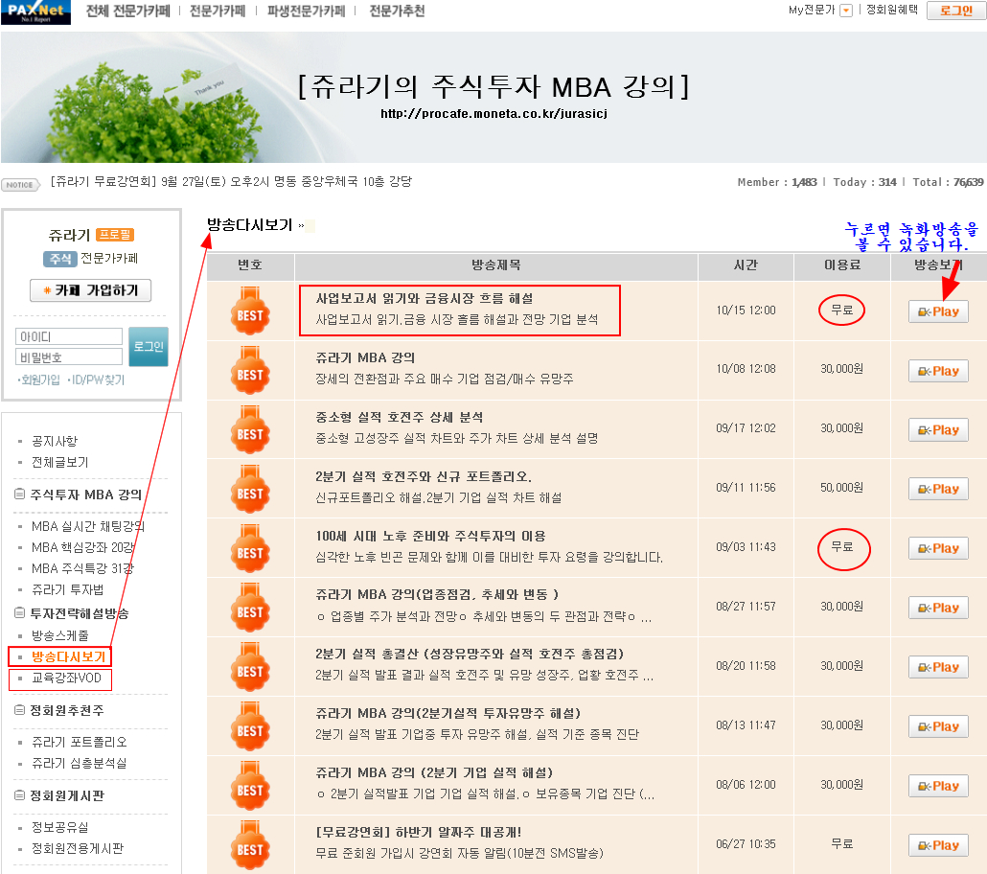Play the 09/03 100세 시대 노후 준비 broadcast
987x874 pixels.
938,548
